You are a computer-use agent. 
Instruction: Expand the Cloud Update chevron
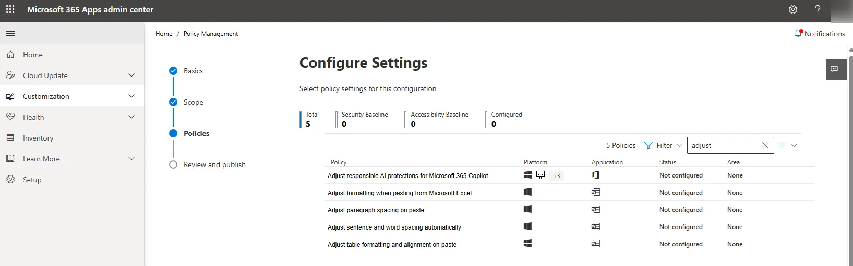click(131, 75)
